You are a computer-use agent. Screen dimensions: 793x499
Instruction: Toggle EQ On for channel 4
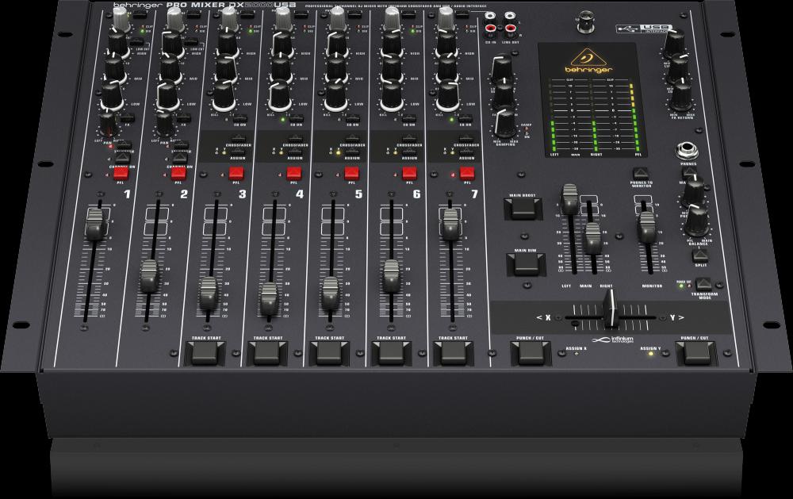297,121
